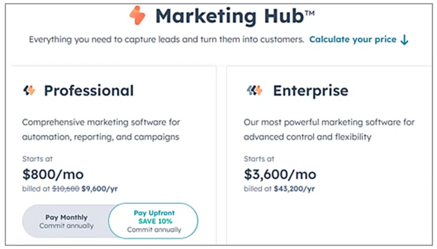
Task: Click Starts at label under Professional
Action: coord(37,158)
